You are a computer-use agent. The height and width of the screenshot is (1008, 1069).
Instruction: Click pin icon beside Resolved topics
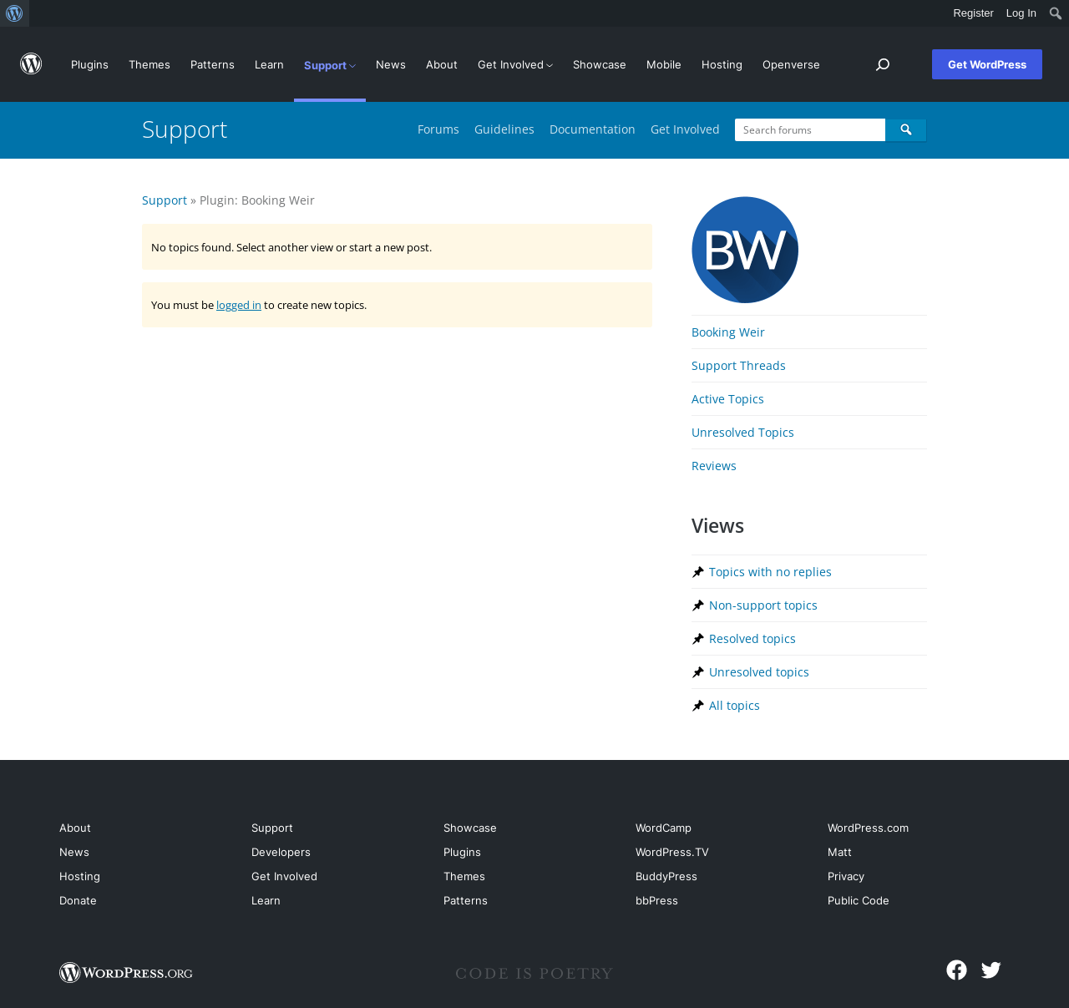coord(698,639)
